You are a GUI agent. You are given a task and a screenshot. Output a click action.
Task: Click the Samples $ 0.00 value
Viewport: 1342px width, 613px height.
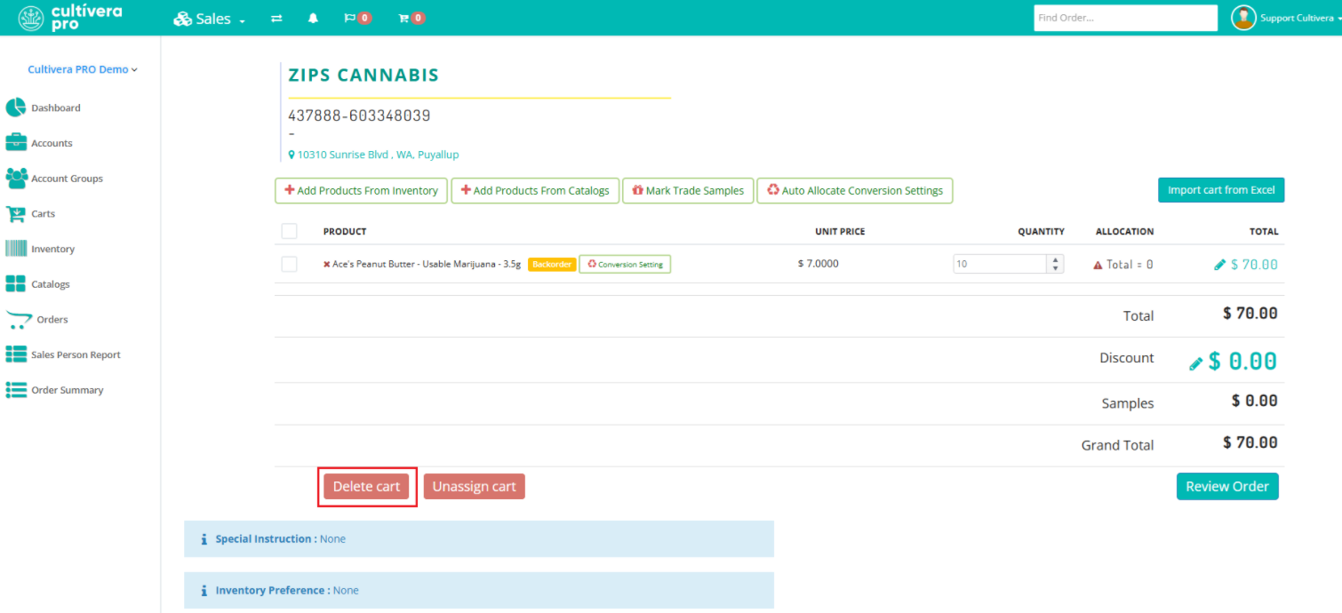tap(1255, 401)
